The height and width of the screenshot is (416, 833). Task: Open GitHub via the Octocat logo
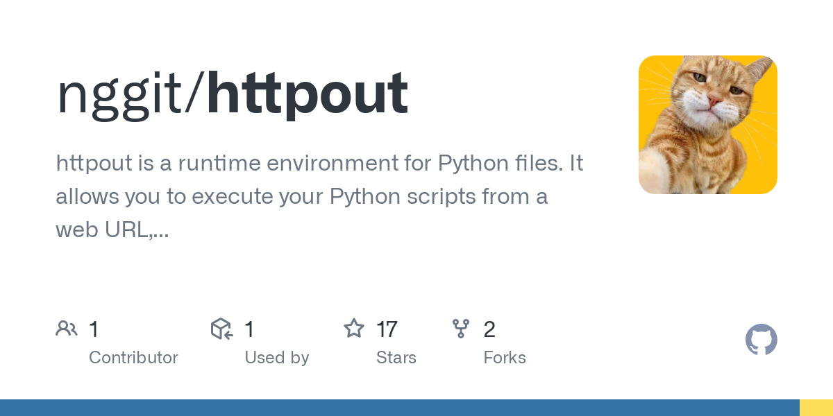762,340
